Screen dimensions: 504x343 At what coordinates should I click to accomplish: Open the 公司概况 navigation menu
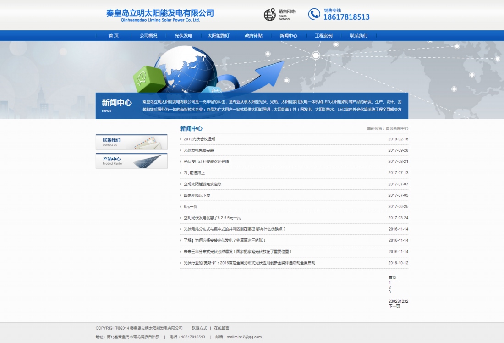[x=148, y=35]
